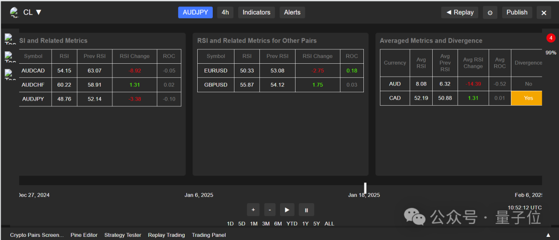Close the panel with the X button
Screen dimensions: 559x240
tap(543, 12)
